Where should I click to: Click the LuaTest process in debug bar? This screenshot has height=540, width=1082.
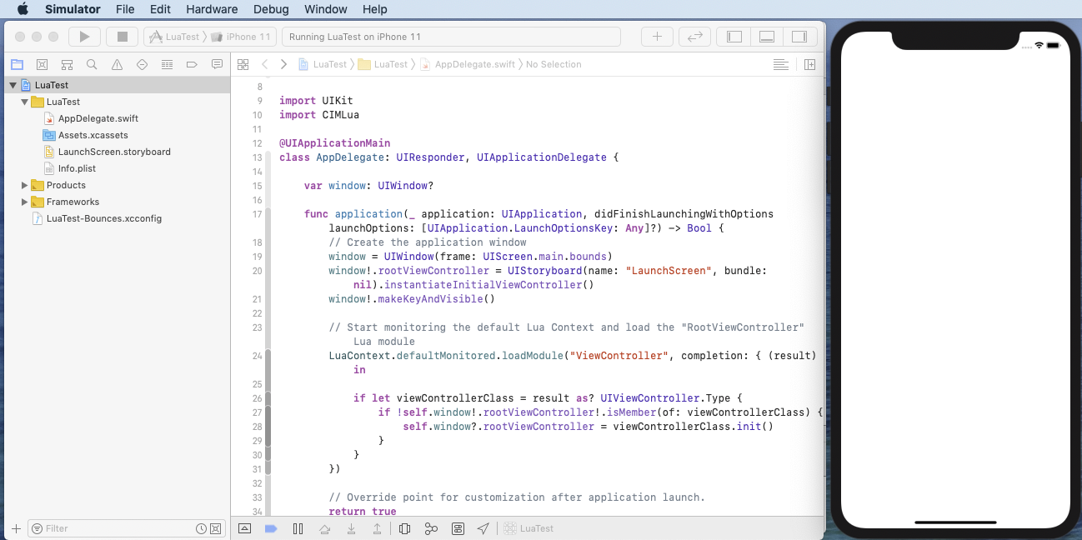[x=528, y=528]
